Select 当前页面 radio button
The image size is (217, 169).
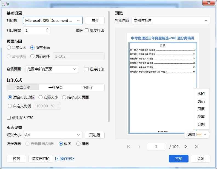coord(9,48)
